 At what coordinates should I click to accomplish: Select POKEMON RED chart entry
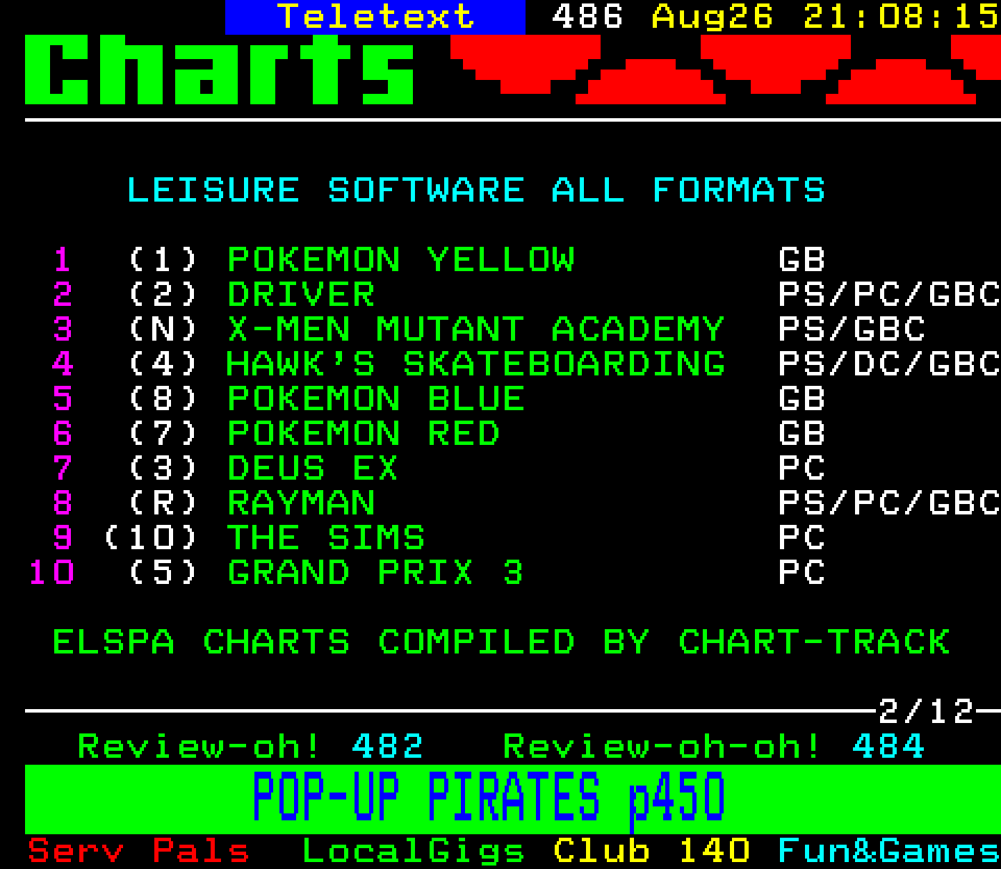(364, 434)
